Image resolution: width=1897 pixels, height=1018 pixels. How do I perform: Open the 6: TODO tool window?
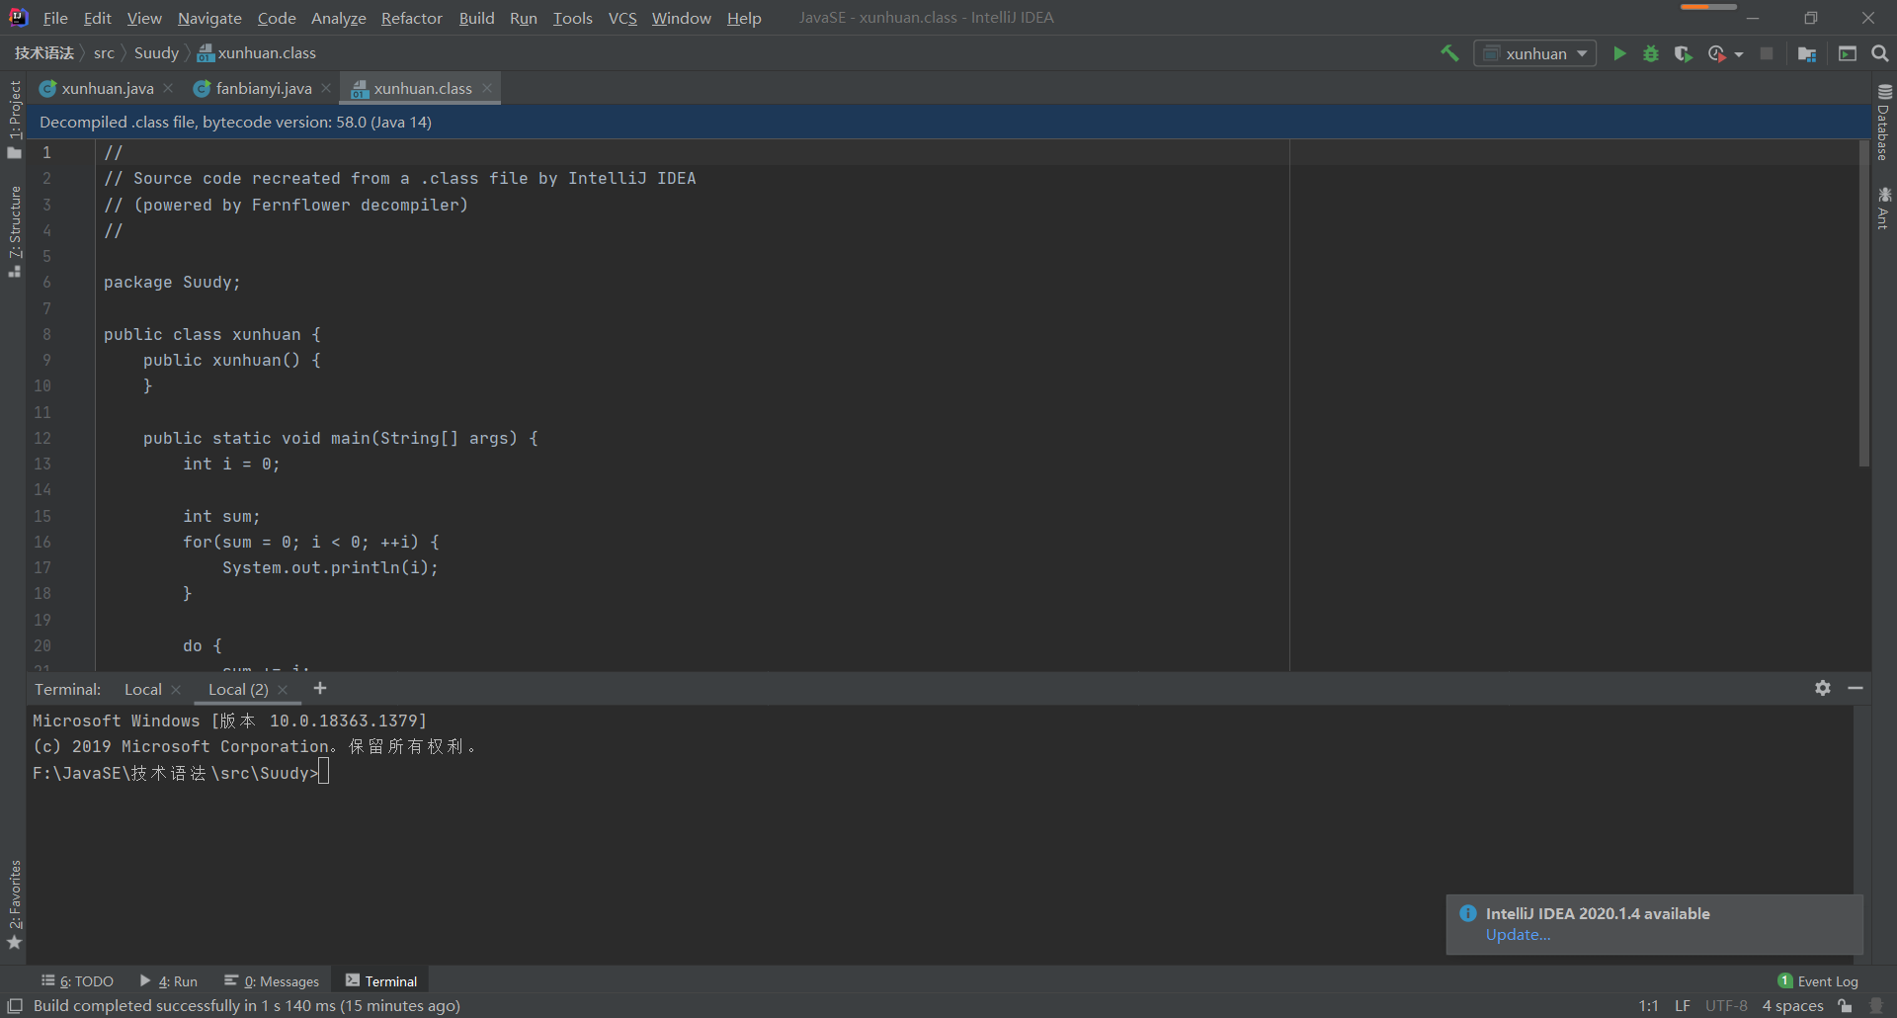click(78, 981)
